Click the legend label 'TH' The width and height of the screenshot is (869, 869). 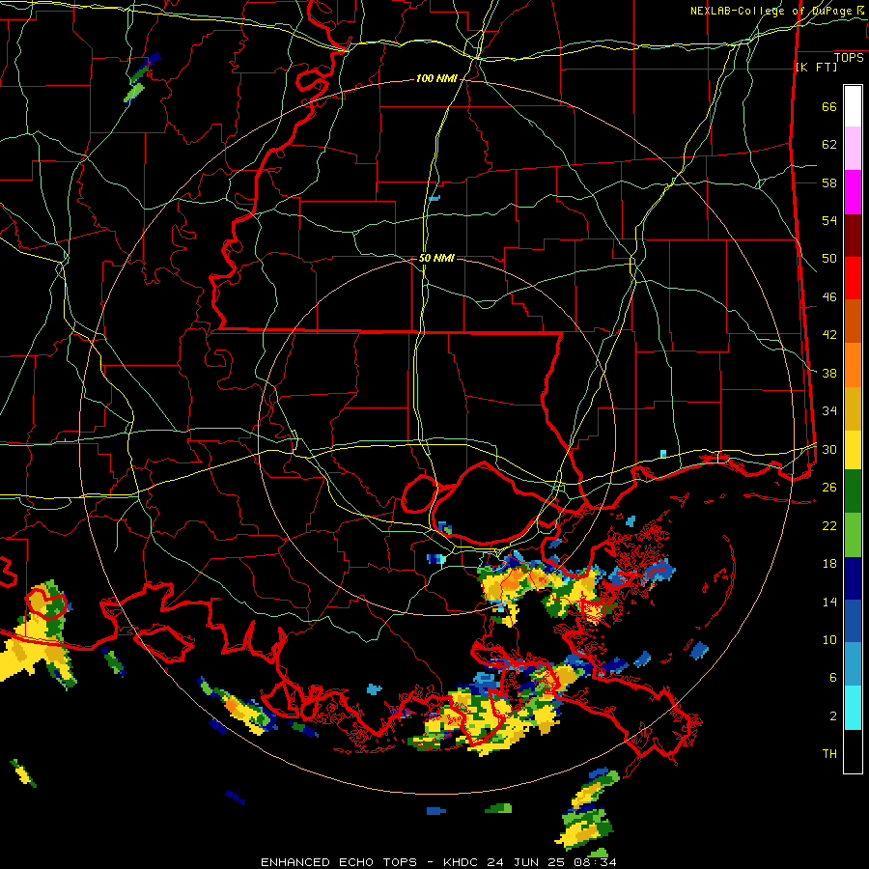tap(829, 754)
